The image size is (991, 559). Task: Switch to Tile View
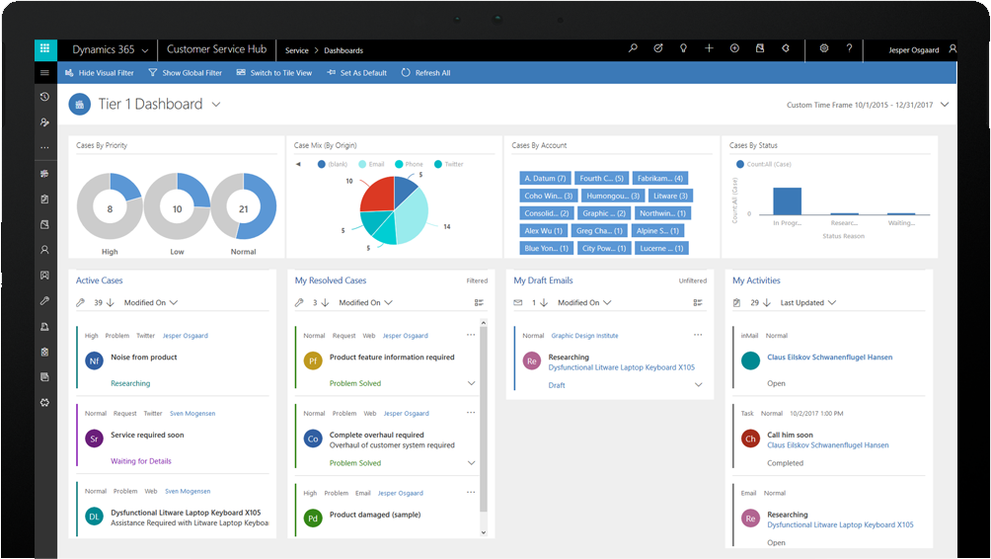[x=274, y=73]
